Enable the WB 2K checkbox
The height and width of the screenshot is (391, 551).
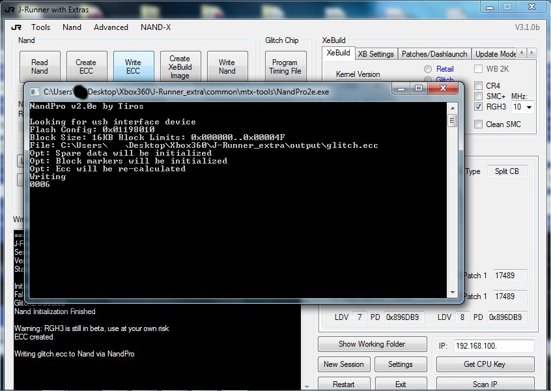coord(478,69)
